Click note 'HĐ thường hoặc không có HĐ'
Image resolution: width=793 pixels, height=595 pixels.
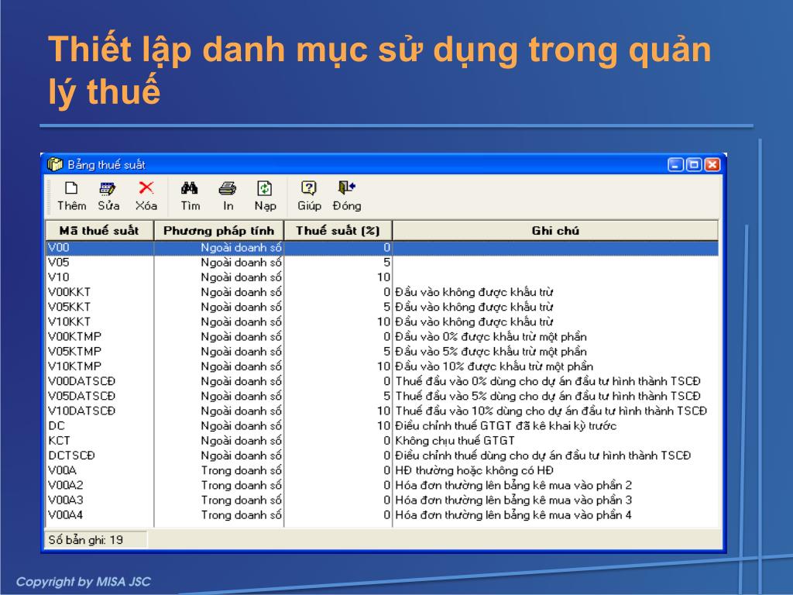click(475, 470)
